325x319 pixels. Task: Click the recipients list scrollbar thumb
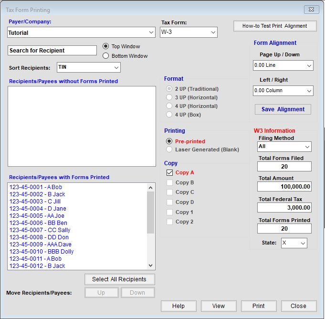point(151,213)
